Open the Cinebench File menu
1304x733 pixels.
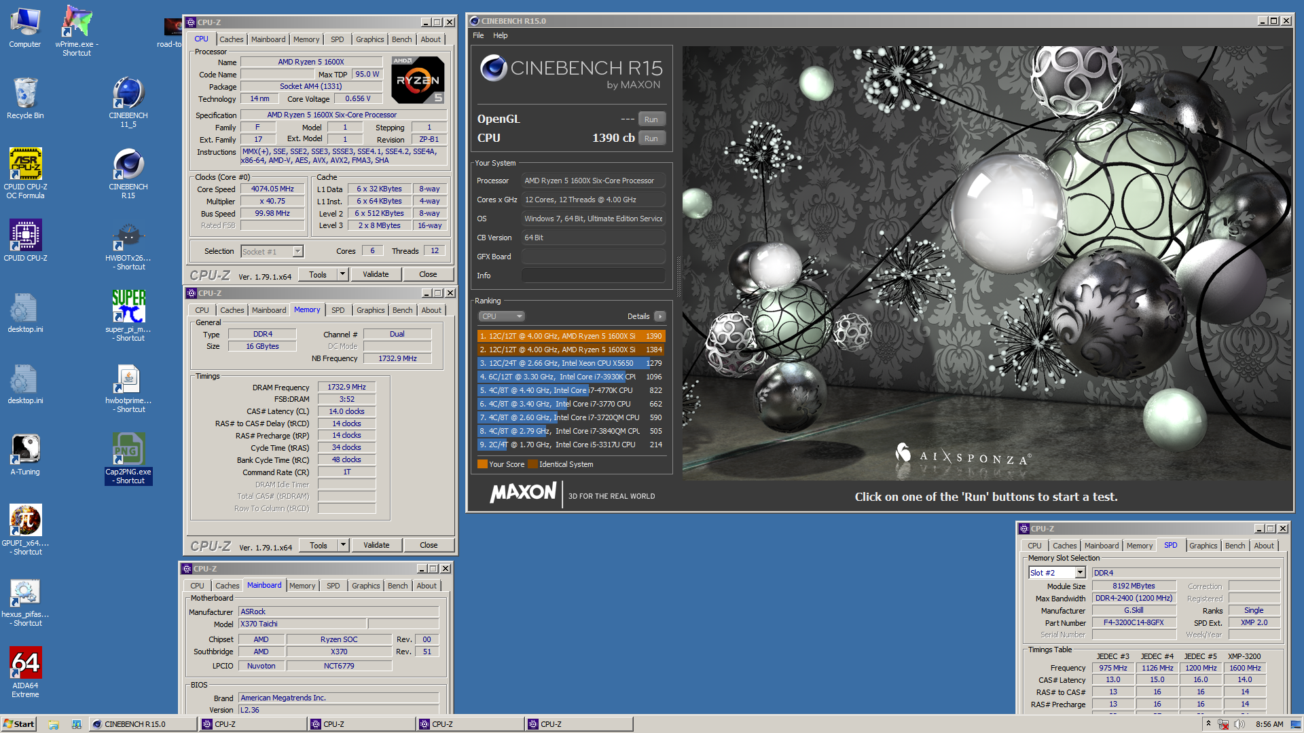tap(478, 35)
